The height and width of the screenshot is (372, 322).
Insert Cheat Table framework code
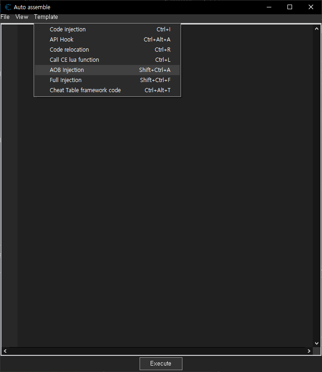tap(107, 90)
